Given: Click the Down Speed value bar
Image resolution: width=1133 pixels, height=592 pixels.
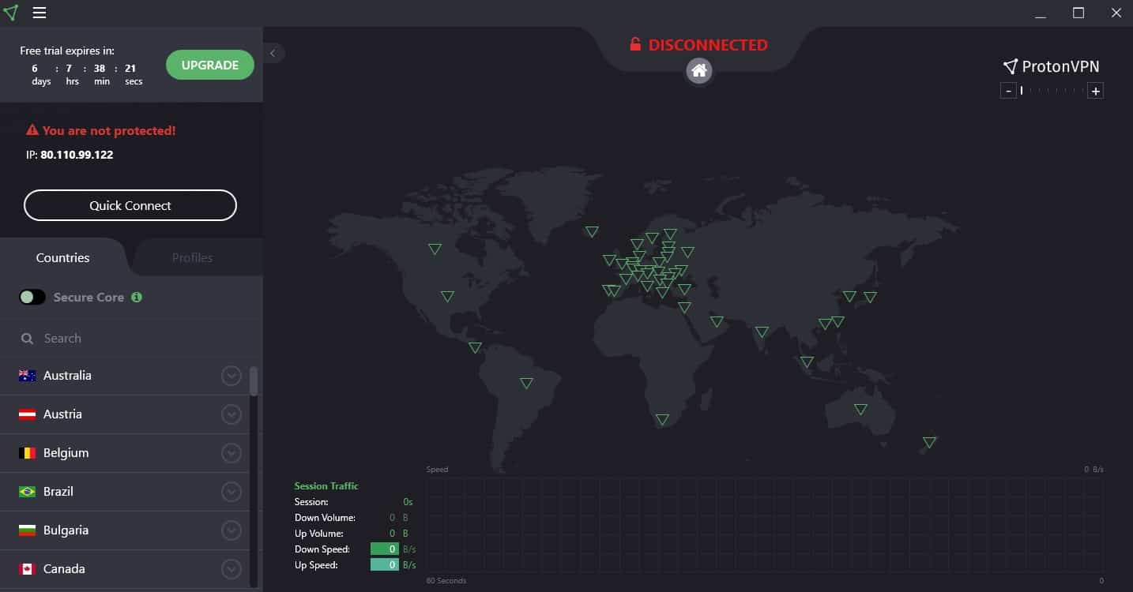Looking at the screenshot, I should point(385,549).
